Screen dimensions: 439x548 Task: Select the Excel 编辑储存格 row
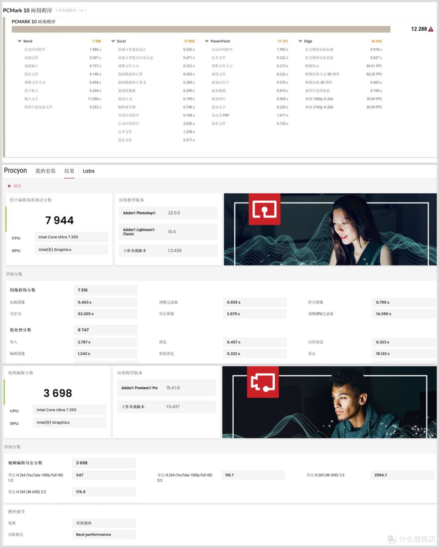[156, 107]
